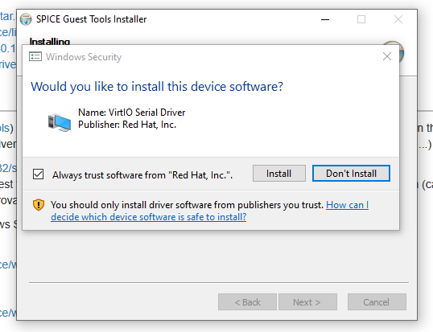Image resolution: width=433 pixels, height=332 pixels.
Task: Click the 'You should only install driver software' text
Action: click(187, 205)
